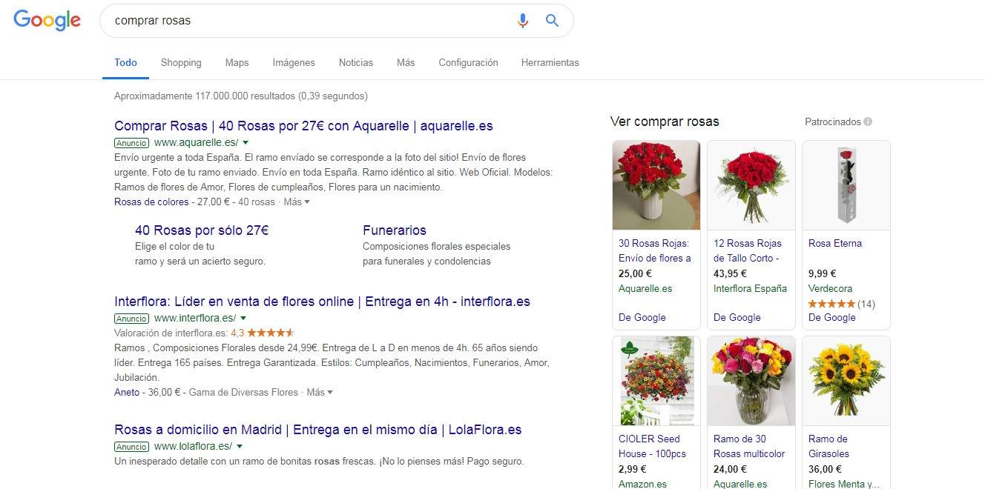The image size is (985, 489).
Task: Click the '9,99 €' price
Action: [823, 273]
